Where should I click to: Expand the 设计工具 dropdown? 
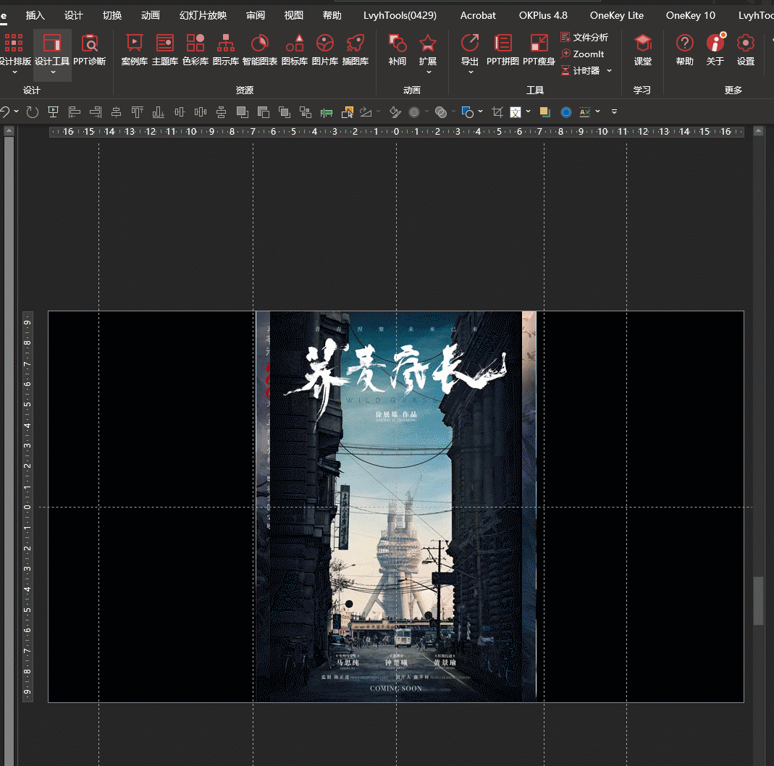[x=53, y=72]
